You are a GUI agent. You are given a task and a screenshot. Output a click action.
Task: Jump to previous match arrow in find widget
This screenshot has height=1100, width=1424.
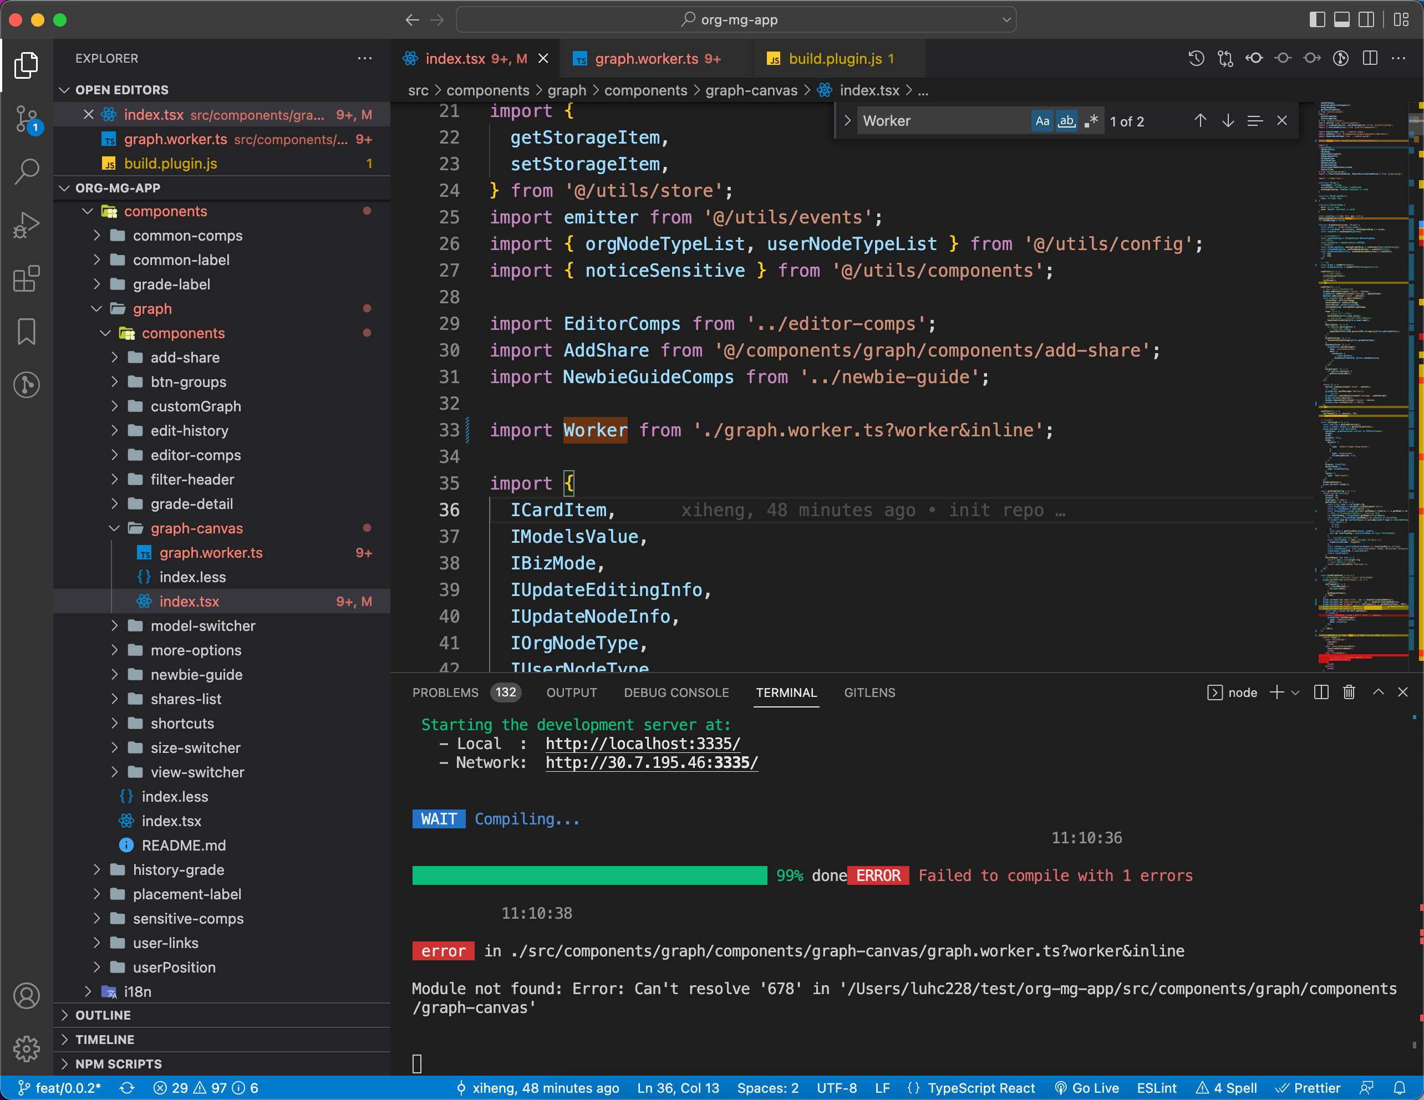pos(1200,121)
